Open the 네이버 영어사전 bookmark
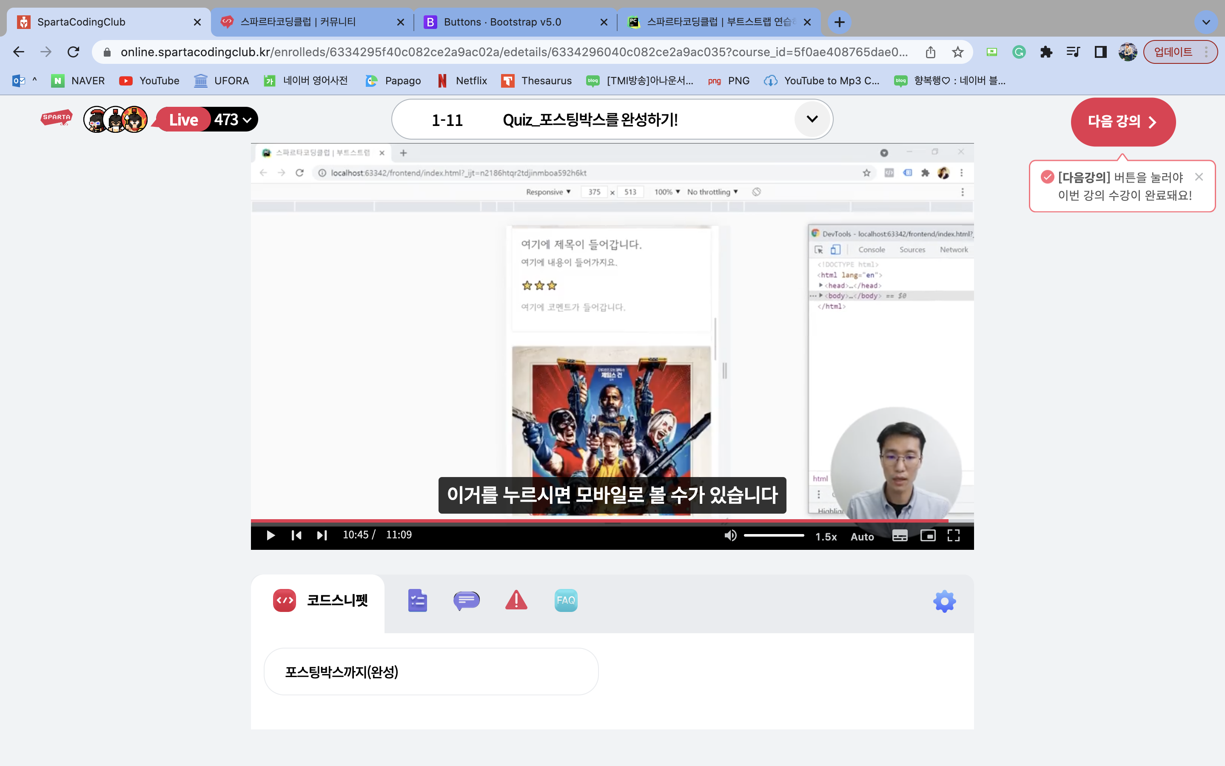 point(306,80)
